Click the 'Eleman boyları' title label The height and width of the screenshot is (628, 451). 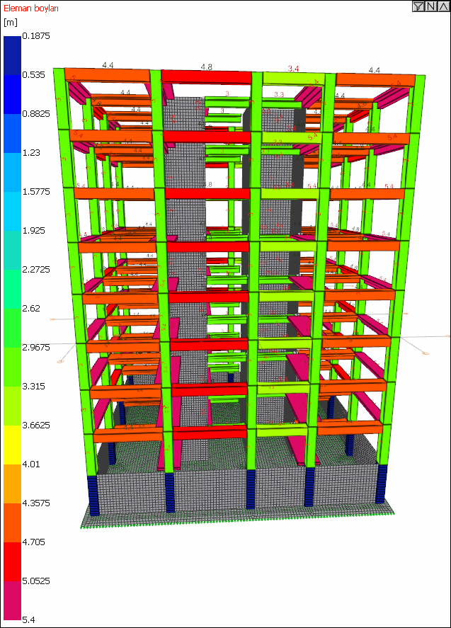coord(31,8)
